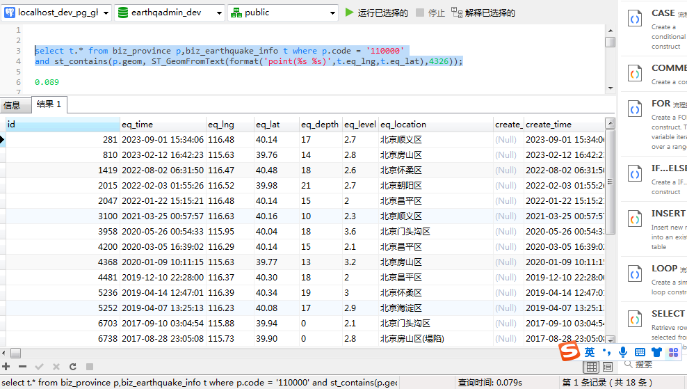Click the 0.089 text in SQL editor
Viewport: 687px width, 389px height.
tap(47, 82)
